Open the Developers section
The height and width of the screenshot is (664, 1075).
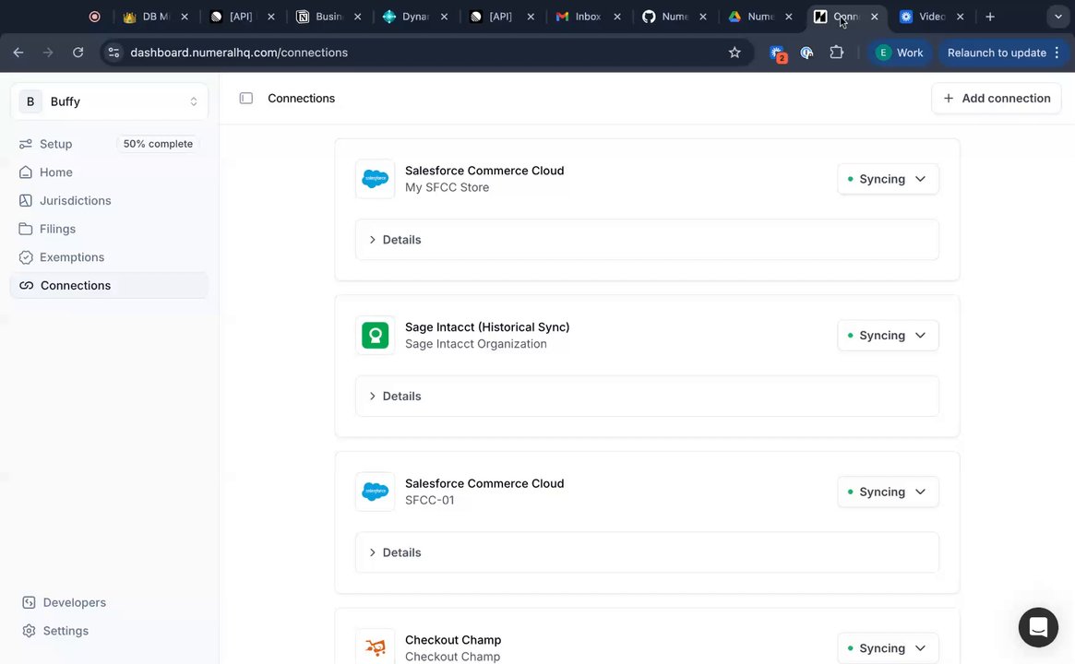point(74,602)
